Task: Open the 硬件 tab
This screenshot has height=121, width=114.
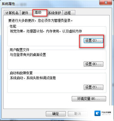Action: 25,13
